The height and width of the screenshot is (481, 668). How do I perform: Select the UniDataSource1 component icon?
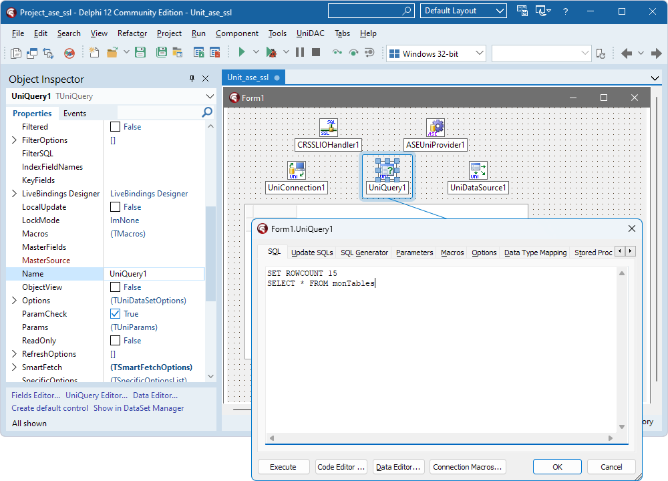478,170
